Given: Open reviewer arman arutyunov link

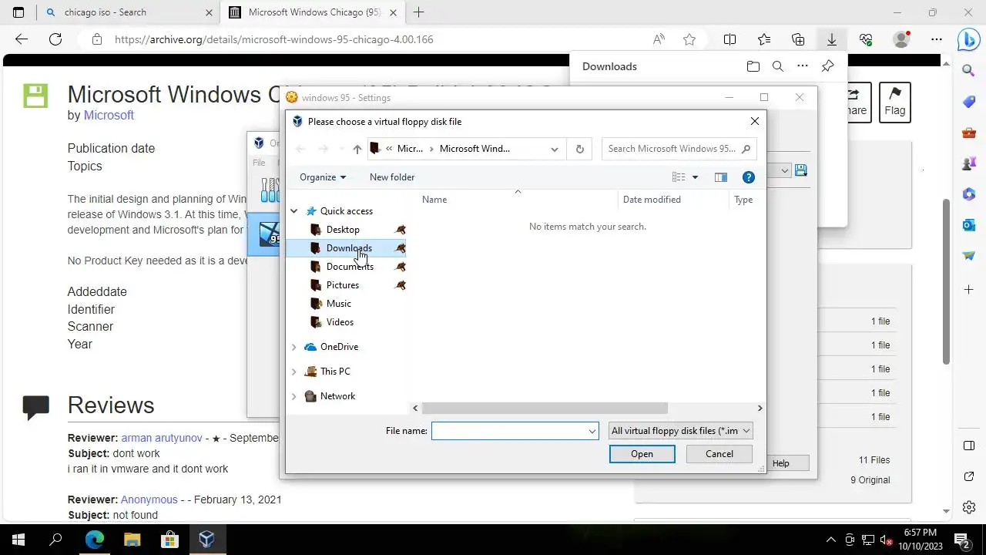Looking at the screenshot, I should pyautogui.click(x=161, y=438).
